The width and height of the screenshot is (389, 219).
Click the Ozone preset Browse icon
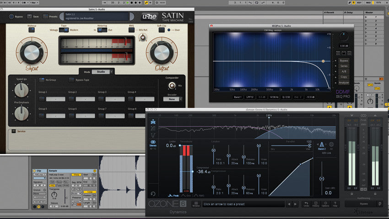(196, 204)
